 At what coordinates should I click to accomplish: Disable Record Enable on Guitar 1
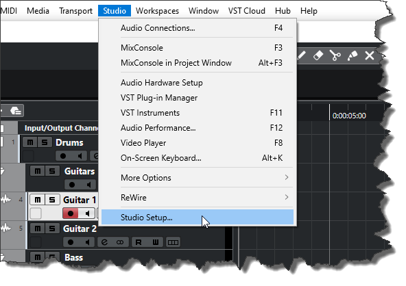pyautogui.click(x=70, y=213)
